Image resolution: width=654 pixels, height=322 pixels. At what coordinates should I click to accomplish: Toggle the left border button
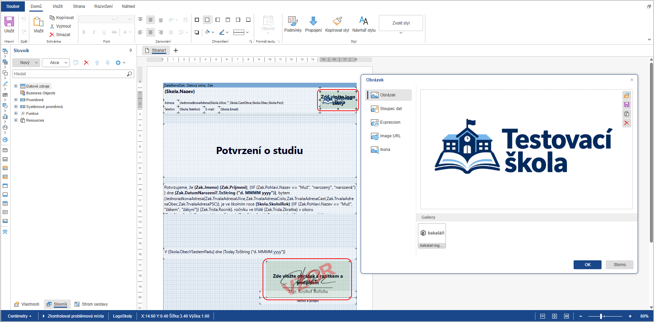[x=218, y=20]
